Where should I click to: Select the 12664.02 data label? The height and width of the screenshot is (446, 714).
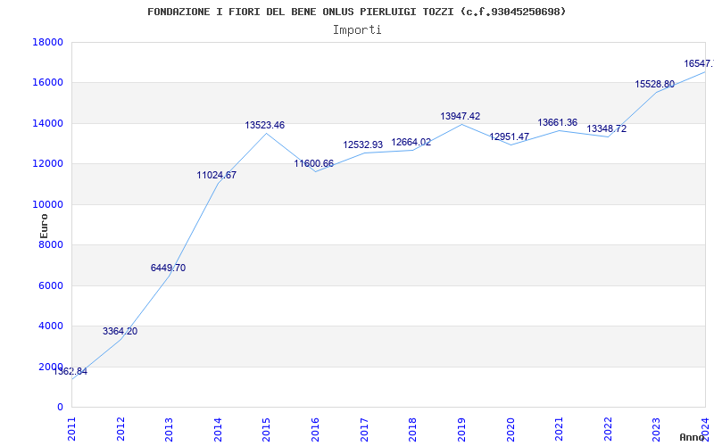click(411, 143)
